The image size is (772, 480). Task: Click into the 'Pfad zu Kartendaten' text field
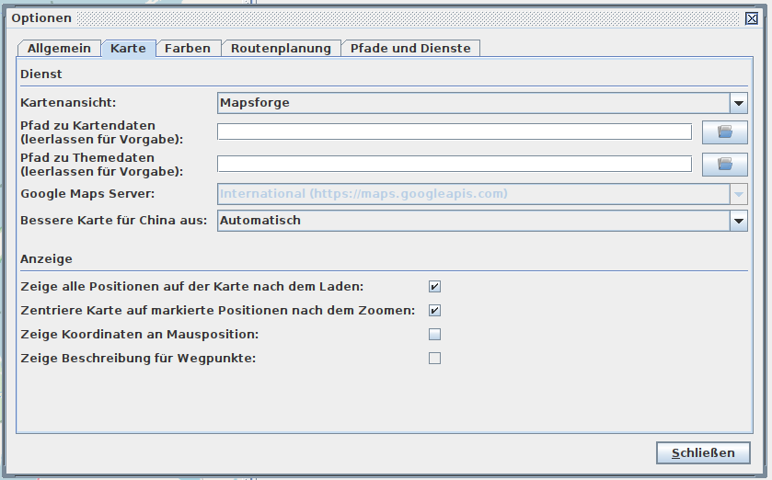454,132
